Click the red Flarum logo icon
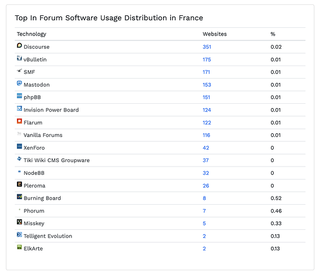Viewport: 319px width, 273px height. [x=19, y=121]
